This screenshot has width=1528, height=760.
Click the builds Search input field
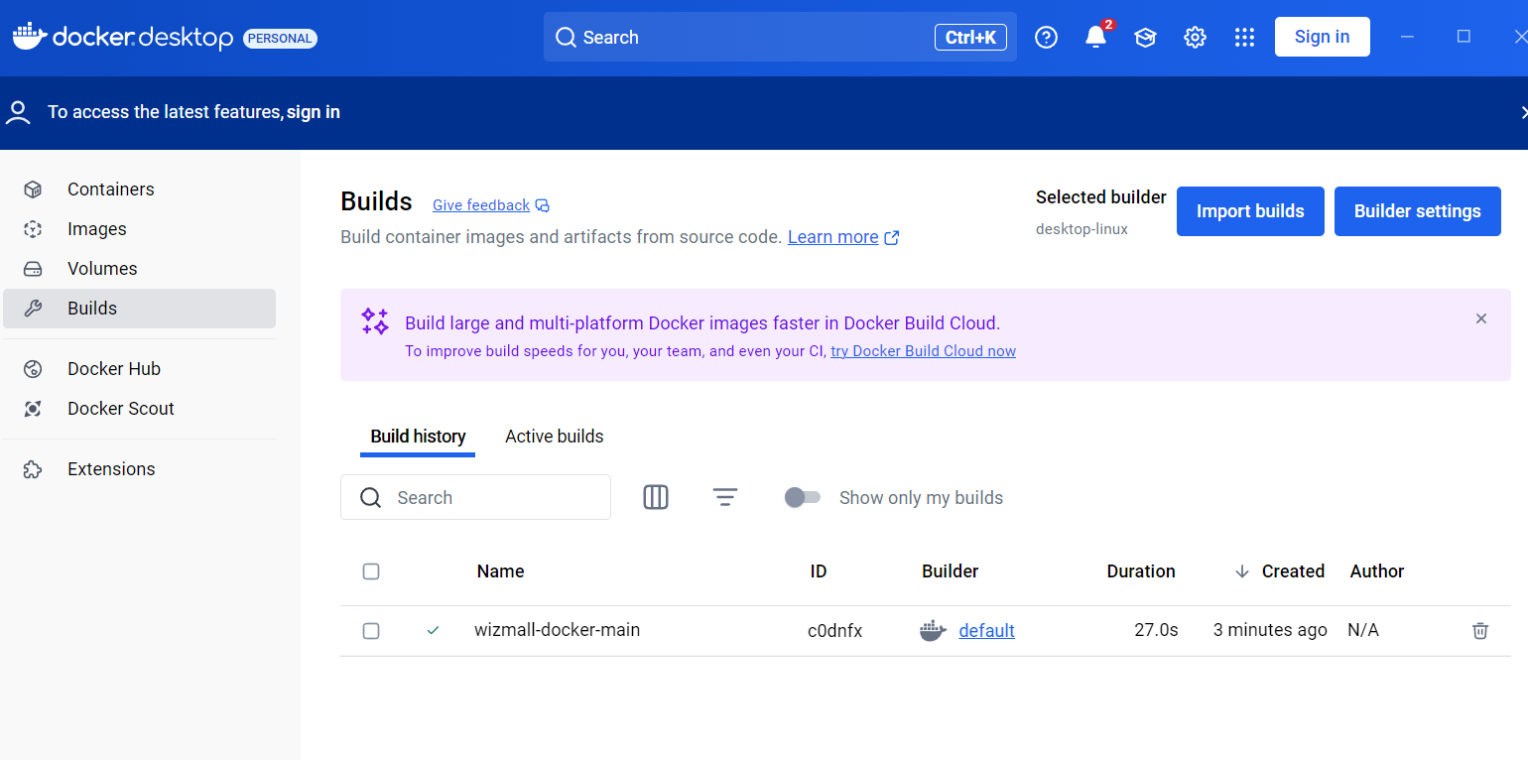(x=475, y=497)
